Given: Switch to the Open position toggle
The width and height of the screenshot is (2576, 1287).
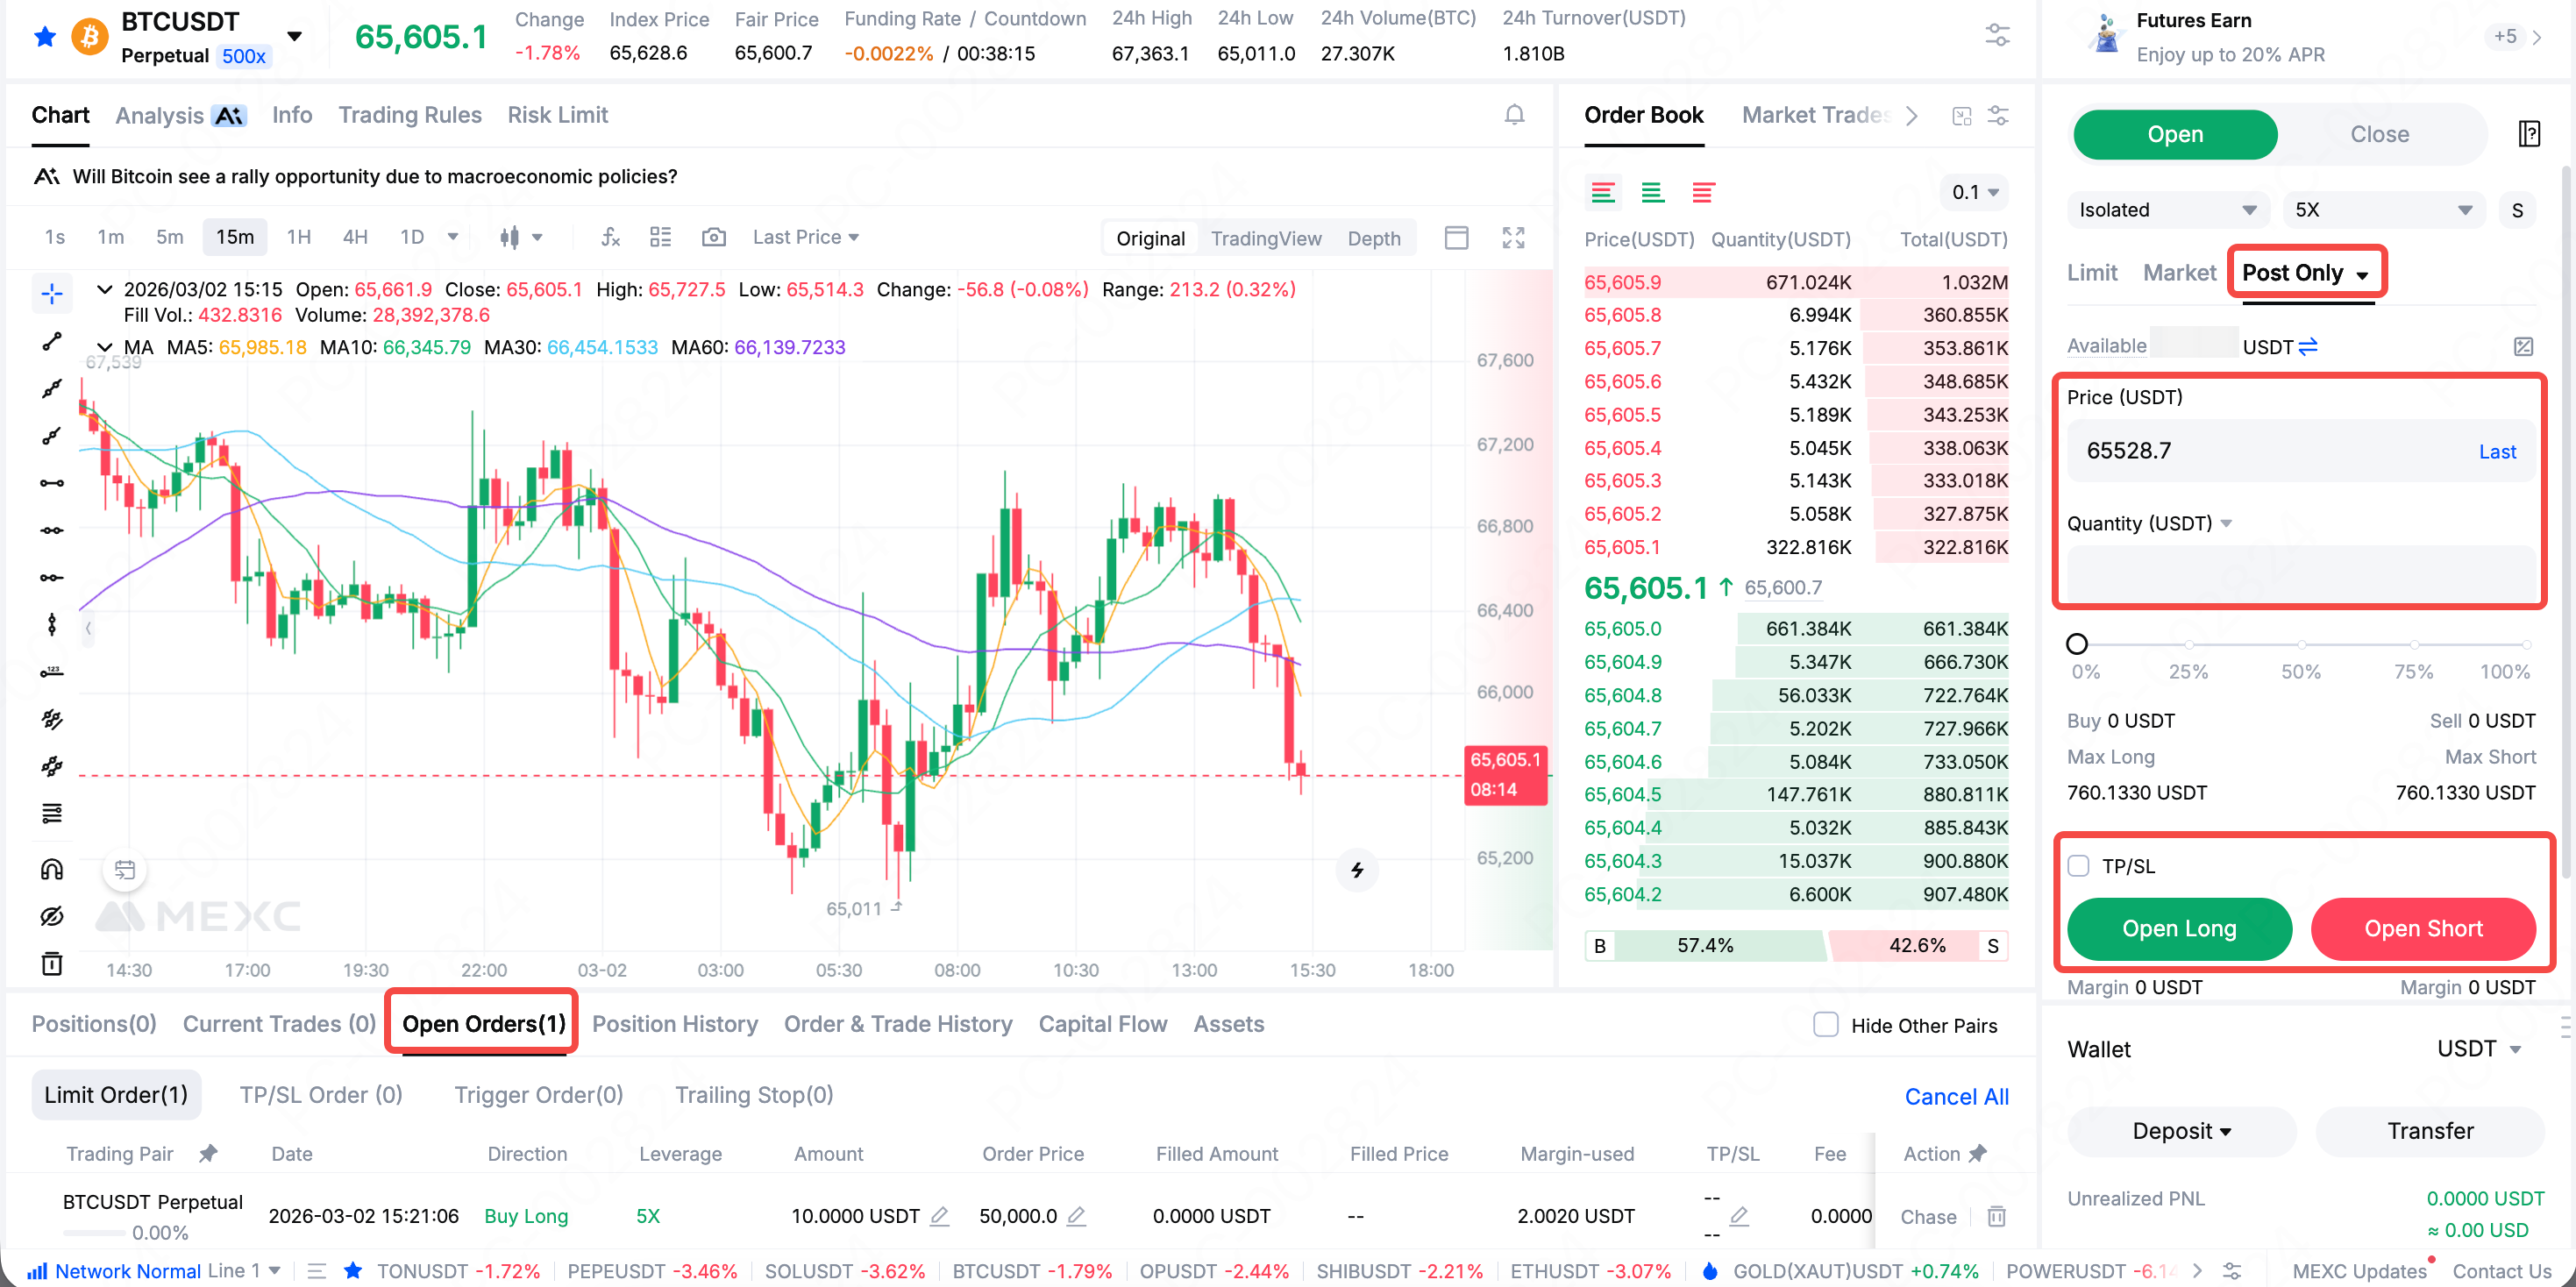Looking at the screenshot, I should (x=2175, y=134).
